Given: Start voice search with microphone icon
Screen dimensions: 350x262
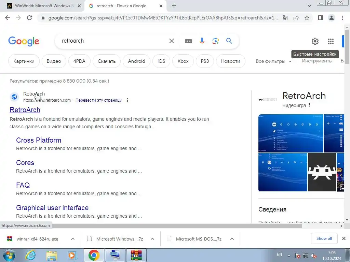Looking at the screenshot, I should pos(202,41).
